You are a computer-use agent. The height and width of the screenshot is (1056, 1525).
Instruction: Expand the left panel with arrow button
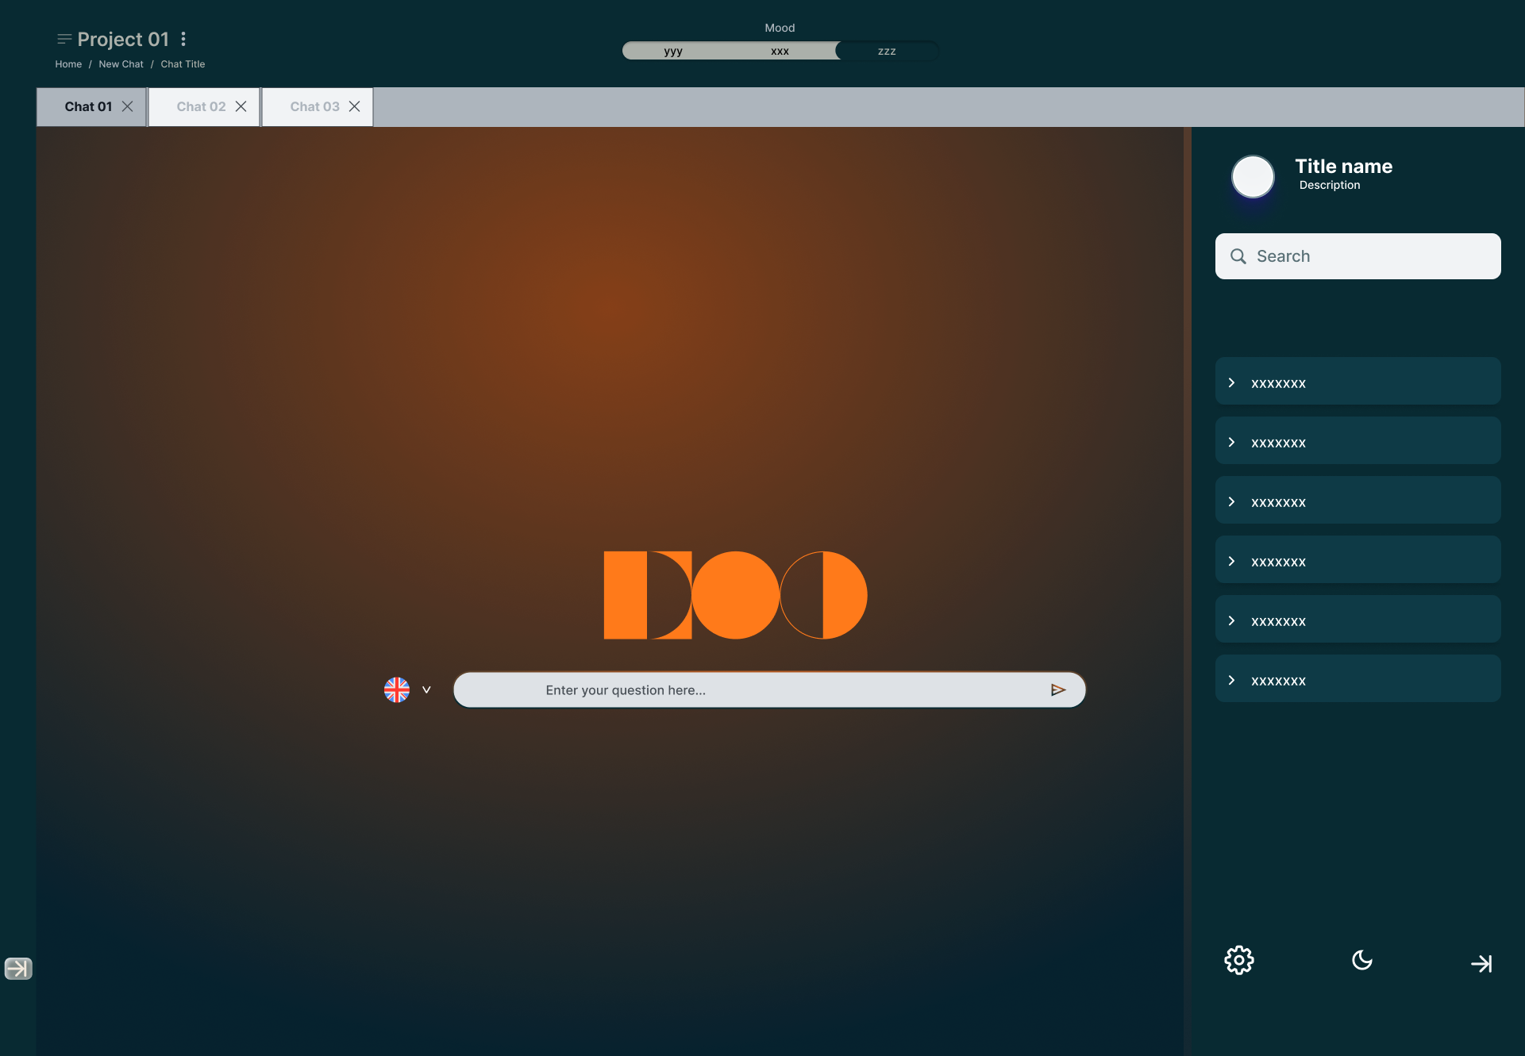pos(17,968)
